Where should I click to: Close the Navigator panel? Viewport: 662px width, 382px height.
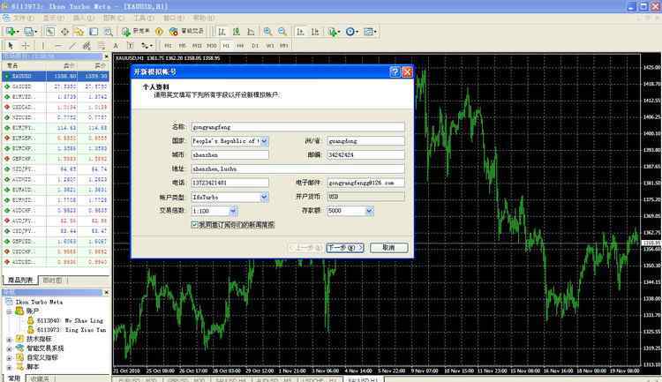click(x=107, y=292)
